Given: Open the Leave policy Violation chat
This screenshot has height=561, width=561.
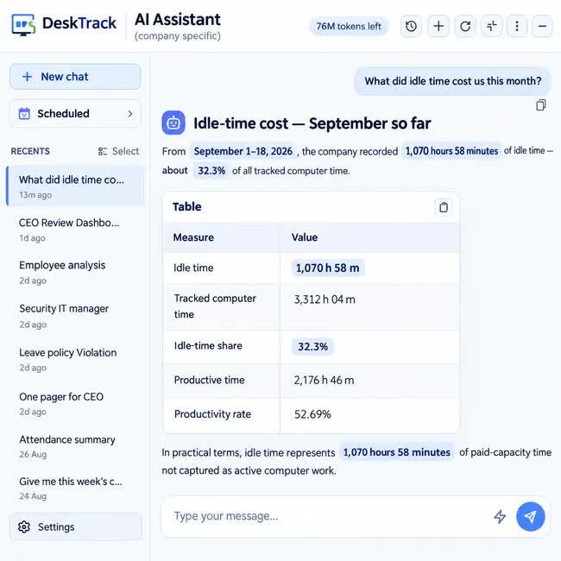Looking at the screenshot, I should (x=75, y=359).
